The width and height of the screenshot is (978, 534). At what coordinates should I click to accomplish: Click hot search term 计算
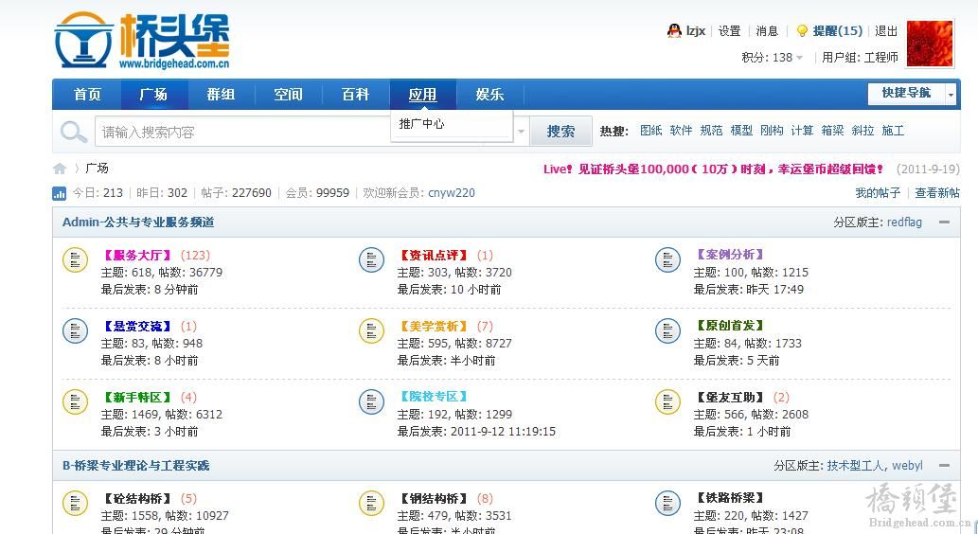pyautogui.click(x=802, y=131)
